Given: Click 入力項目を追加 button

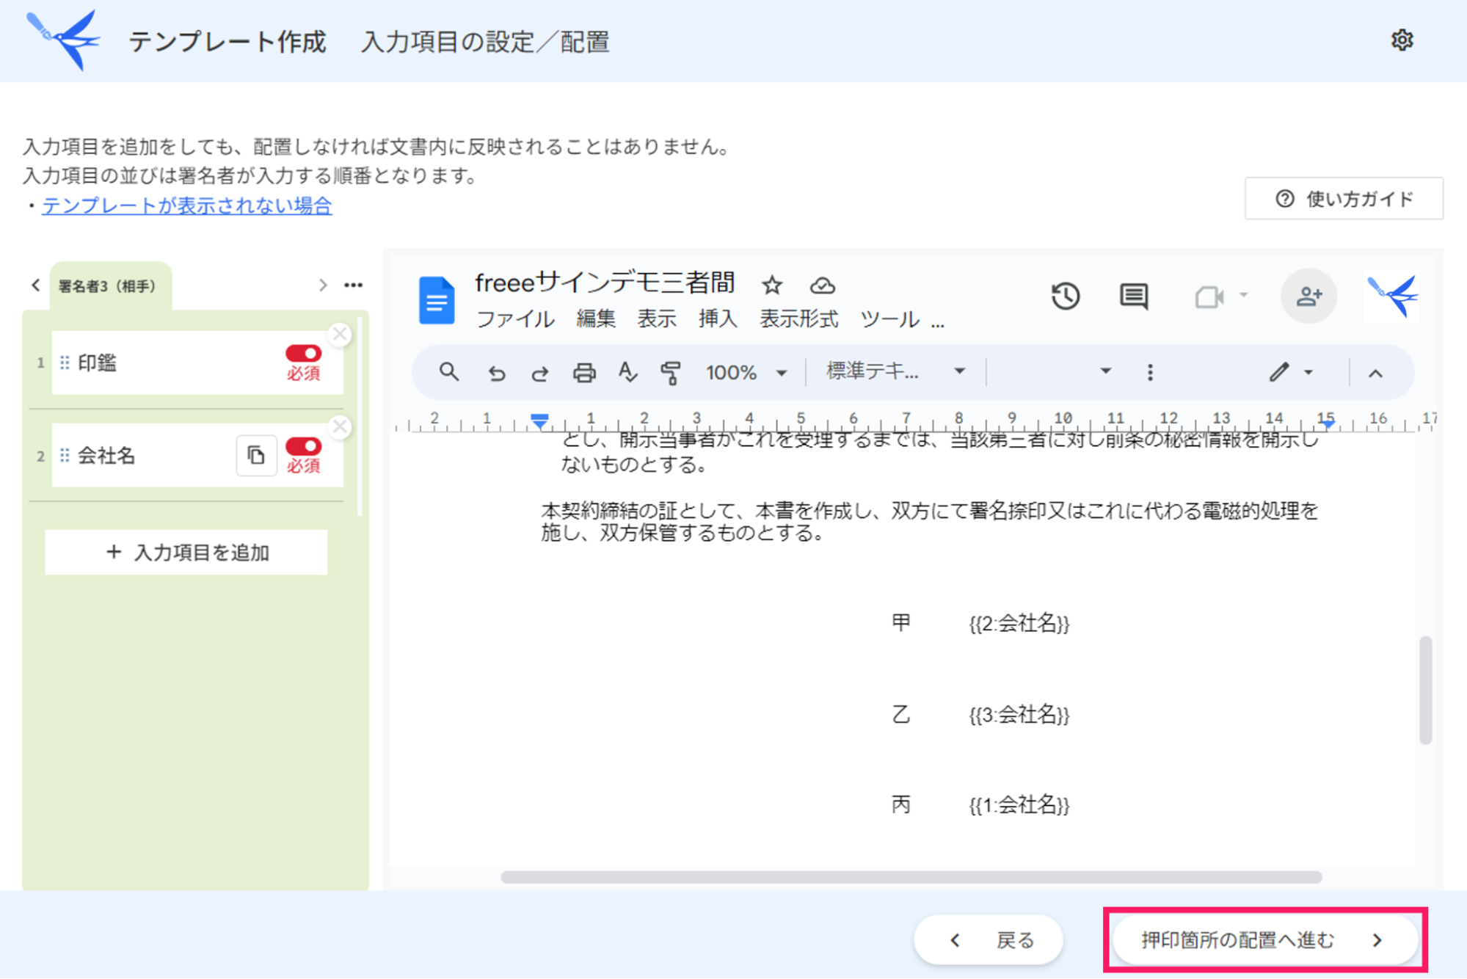Looking at the screenshot, I should tap(186, 553).
